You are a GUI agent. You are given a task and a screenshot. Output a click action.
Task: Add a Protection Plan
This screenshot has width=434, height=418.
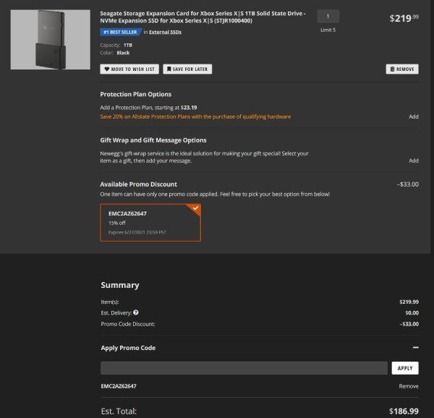pos(414,116)
